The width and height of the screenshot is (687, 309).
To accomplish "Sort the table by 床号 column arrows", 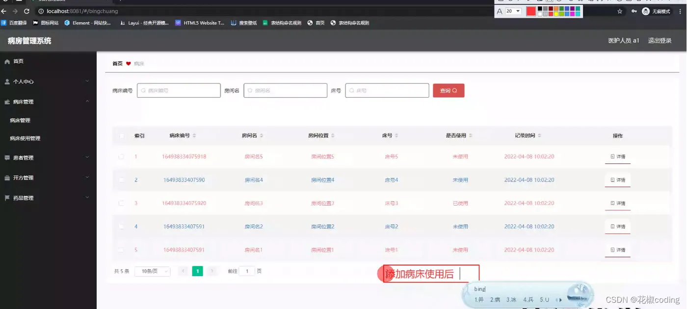I will [396, 136].
